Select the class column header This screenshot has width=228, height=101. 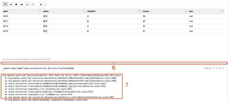(x=46, y=11)
